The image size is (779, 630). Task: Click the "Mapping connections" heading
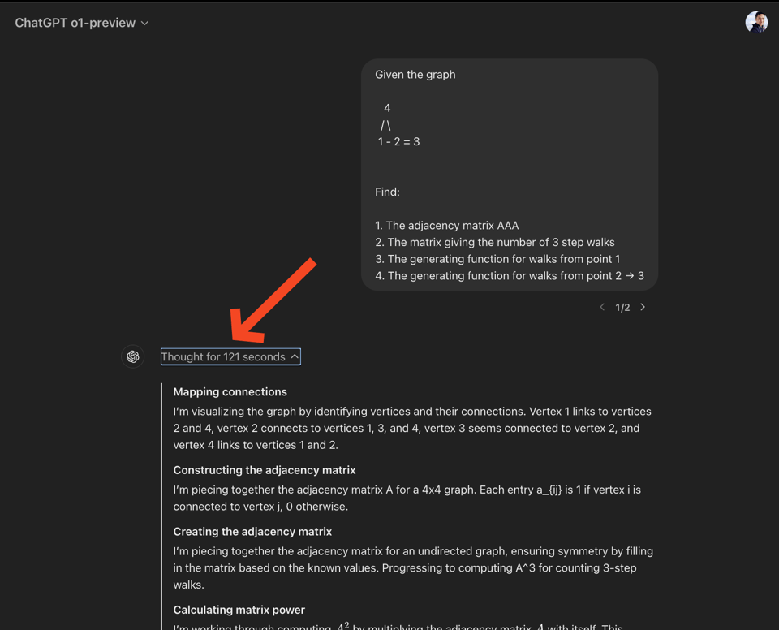(x=230, y=391)
